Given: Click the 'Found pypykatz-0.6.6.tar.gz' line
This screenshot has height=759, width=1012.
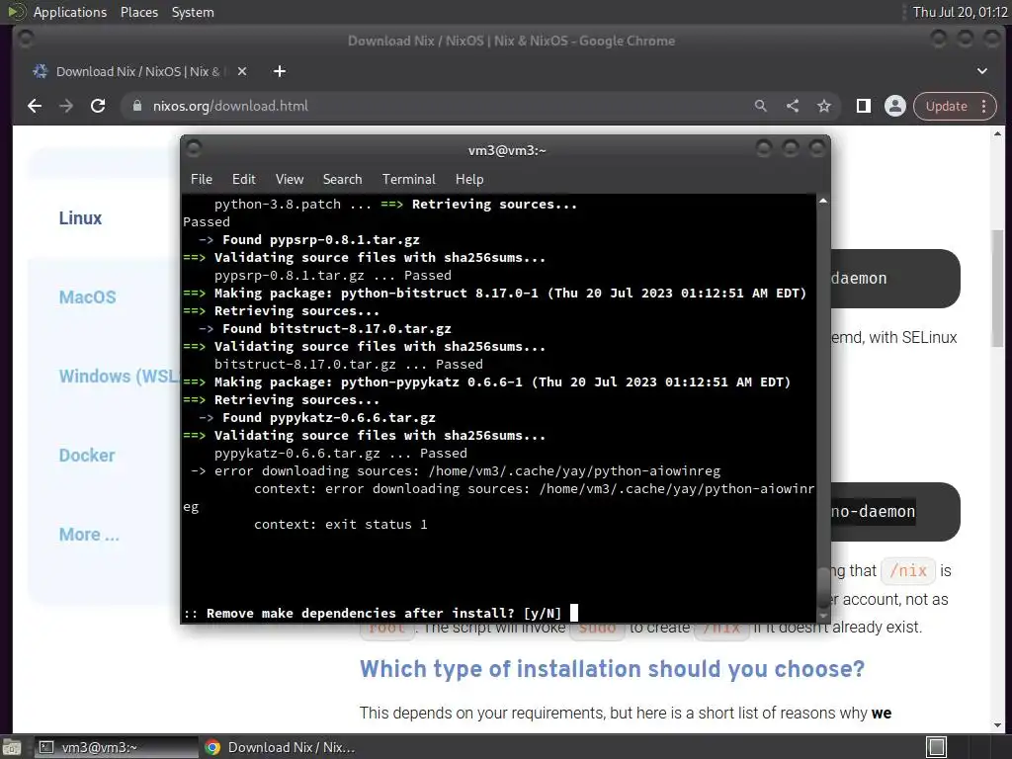Looking at the screenshot, I should (x=317, y=418).
